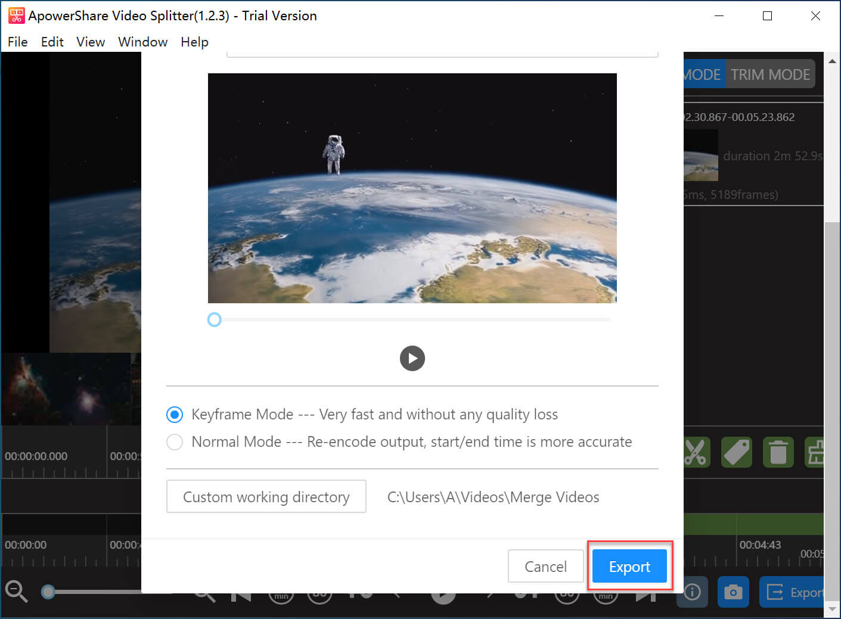Click the green tag label icon
This screenshot has height=619, width=841.
tap(736, 452)
